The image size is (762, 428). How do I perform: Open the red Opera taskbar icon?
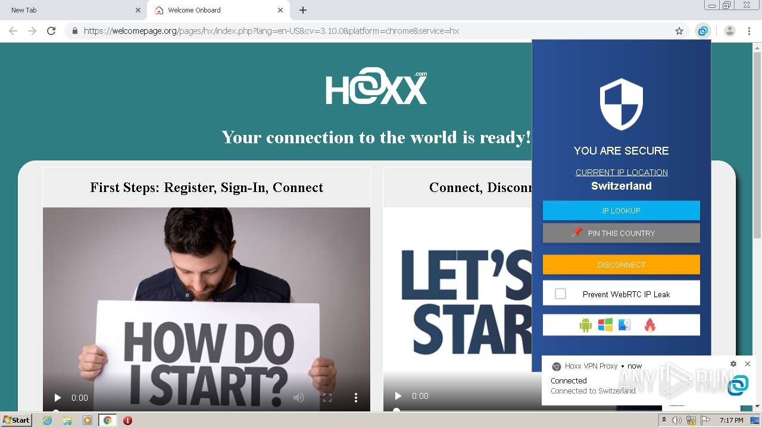coord(127,420)
